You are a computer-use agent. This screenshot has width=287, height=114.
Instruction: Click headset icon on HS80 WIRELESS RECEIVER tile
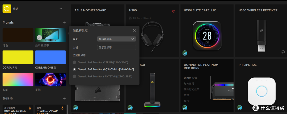coord(283,52)
